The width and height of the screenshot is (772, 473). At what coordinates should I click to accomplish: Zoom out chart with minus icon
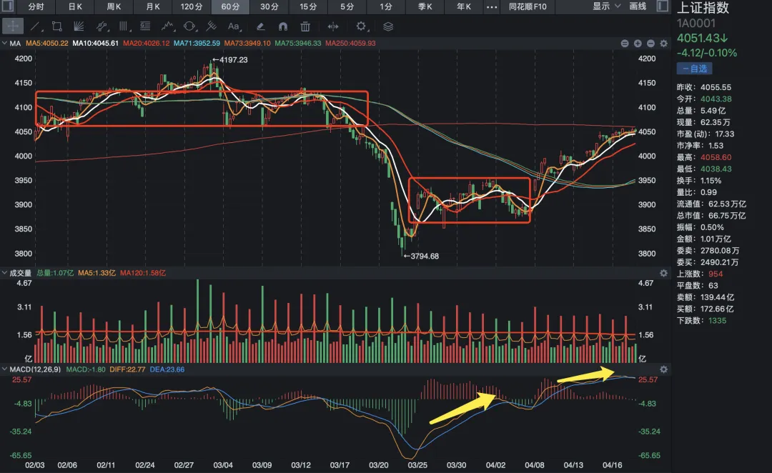pyautogui.click(x=650, y=44)
